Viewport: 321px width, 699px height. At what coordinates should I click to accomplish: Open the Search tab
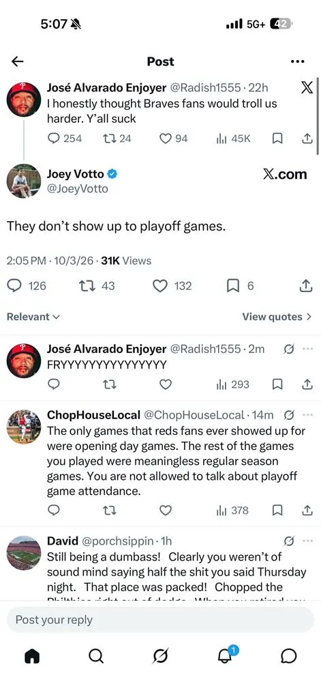[x=95, y=656]
